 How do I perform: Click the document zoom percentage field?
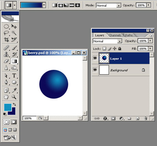coord(29,118)
